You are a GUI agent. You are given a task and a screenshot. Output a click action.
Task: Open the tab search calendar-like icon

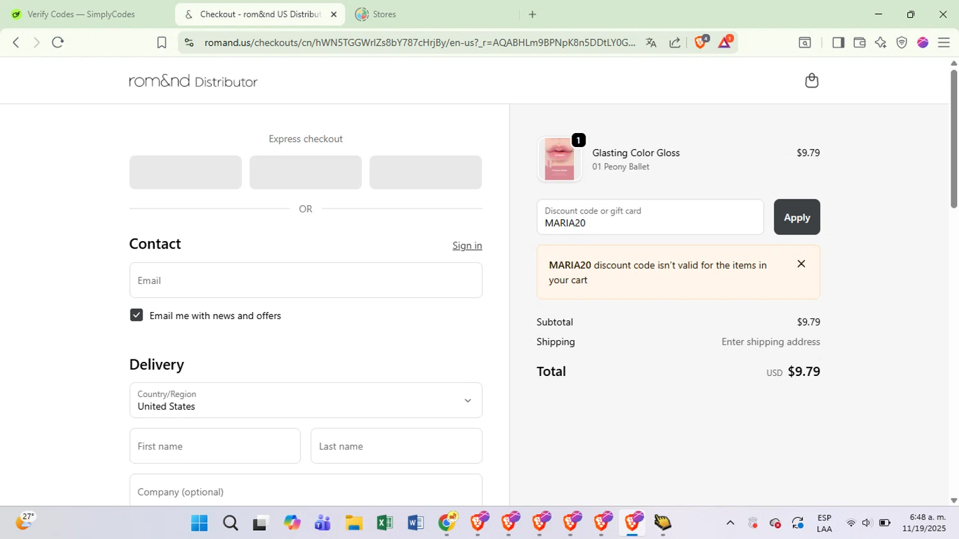coord(805,42)
